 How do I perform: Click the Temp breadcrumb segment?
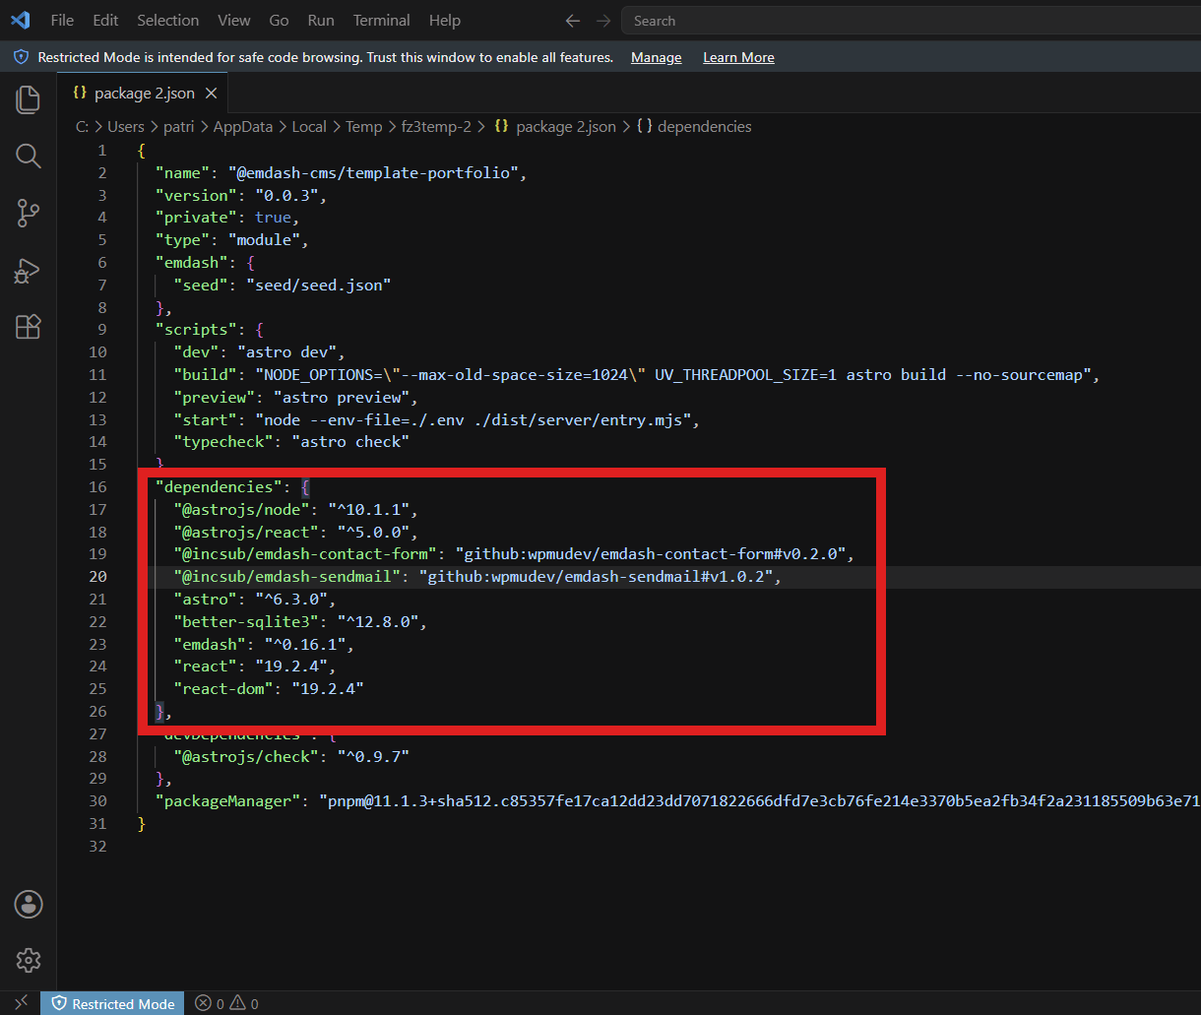(x=363, y=127)
